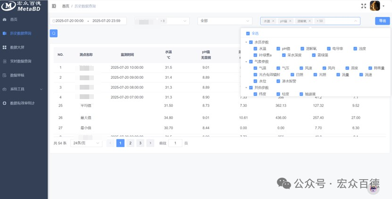This screenshot has height=199, width=392.
Task: Uncheck the 降雨量 checkbox
Action: pyautogui.click(x=370, y=68)
